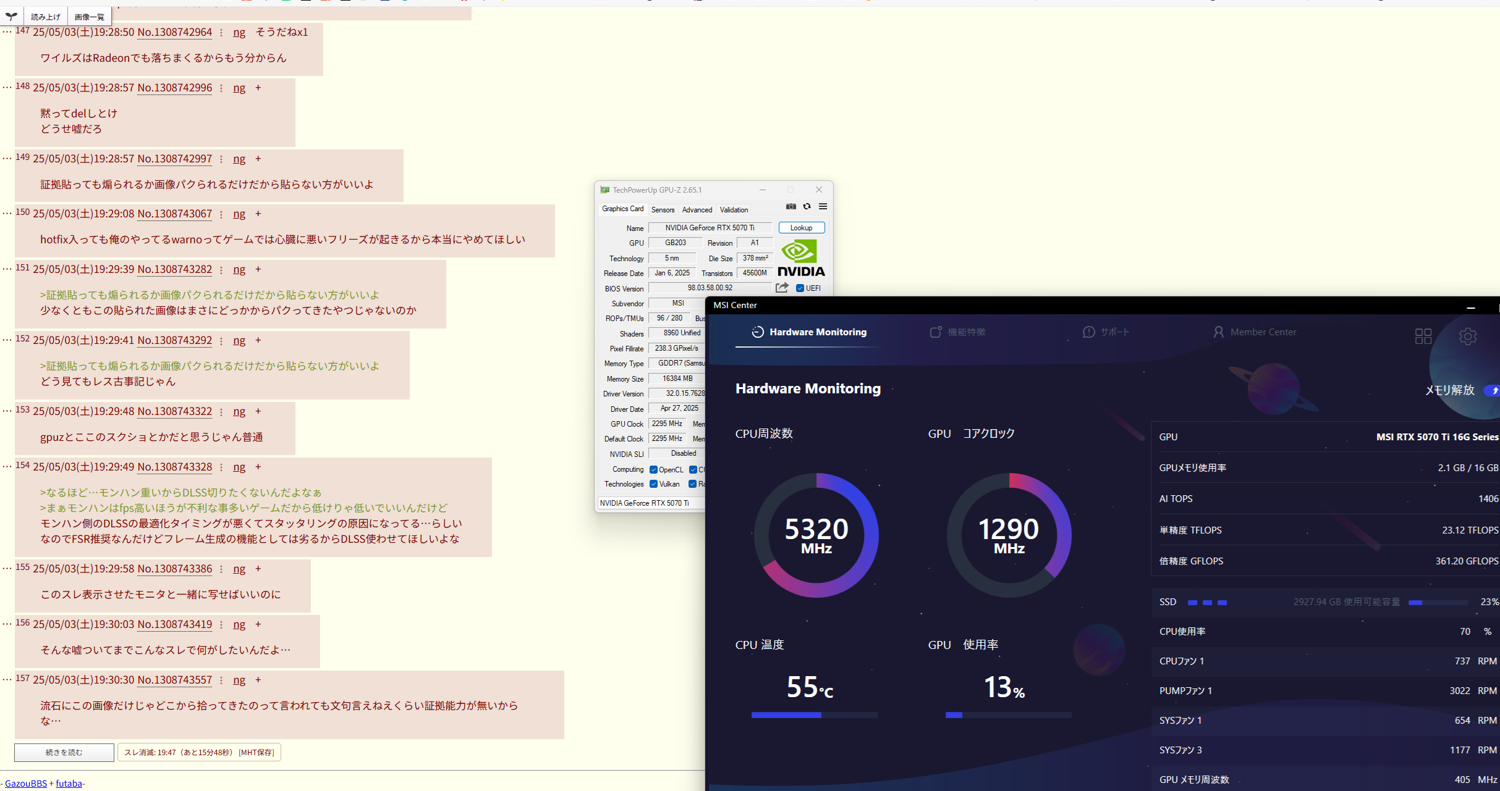The height and width of the screenshot is (791, 1500).
Task: Click post link No.1308742964
Action: point(175,32)
